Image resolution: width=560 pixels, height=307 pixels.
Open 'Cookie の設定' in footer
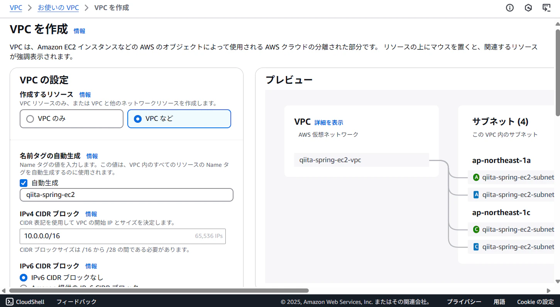[x=535, y=302]
